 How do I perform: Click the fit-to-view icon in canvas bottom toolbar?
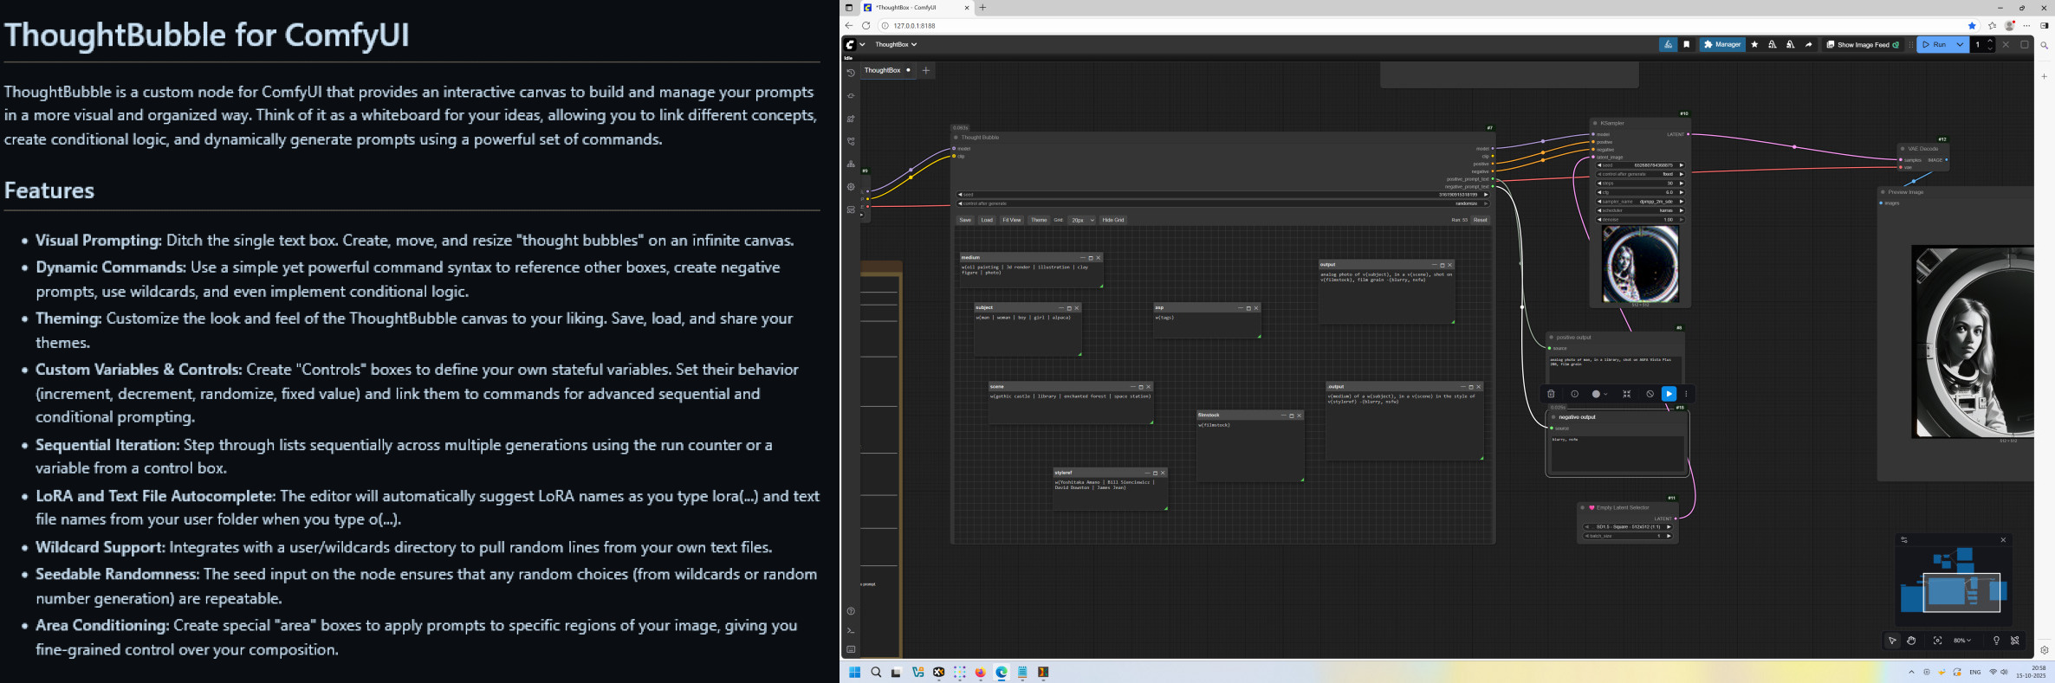tap(1937, 641)
